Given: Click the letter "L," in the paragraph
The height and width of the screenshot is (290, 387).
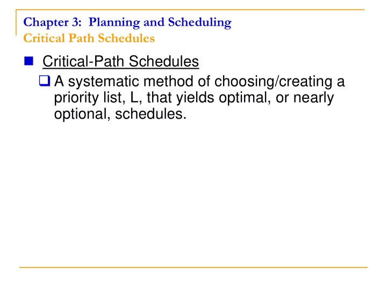Looking at the screenshot, I should tap(136, 98).
